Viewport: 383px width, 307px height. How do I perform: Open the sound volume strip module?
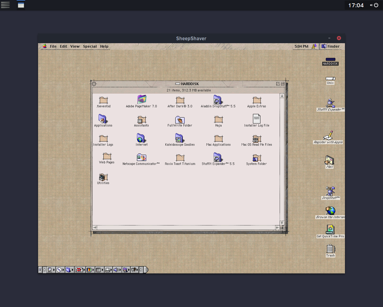pos(117,270)
